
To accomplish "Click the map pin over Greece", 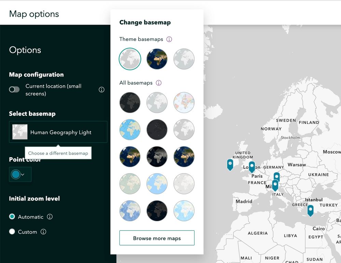I will [x=310, y=210].
